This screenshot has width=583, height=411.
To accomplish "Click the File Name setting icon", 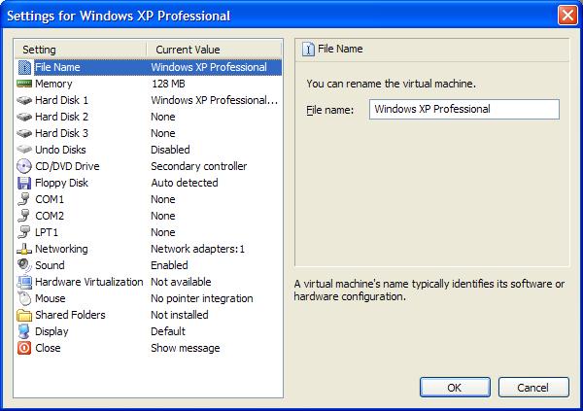I will 24,67.
